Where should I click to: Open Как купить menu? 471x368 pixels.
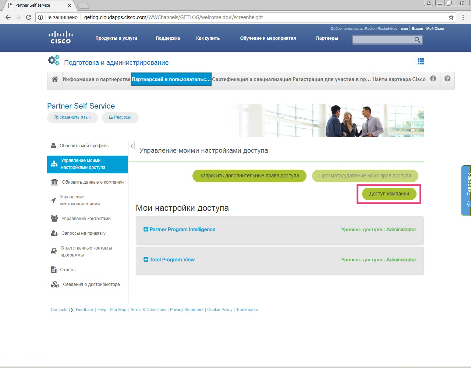point(208,38)
